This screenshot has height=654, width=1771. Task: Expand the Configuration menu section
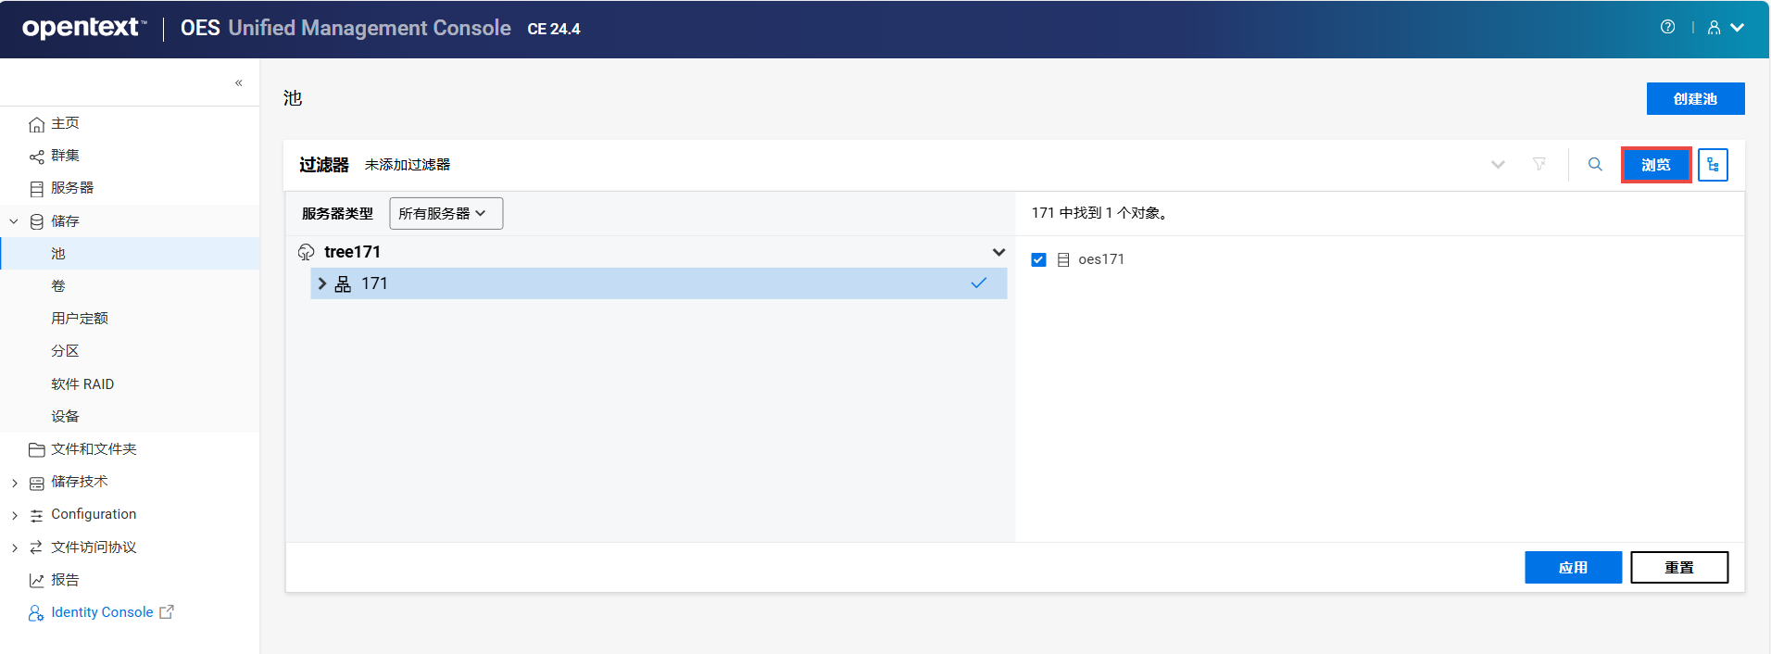pos(15,515)
